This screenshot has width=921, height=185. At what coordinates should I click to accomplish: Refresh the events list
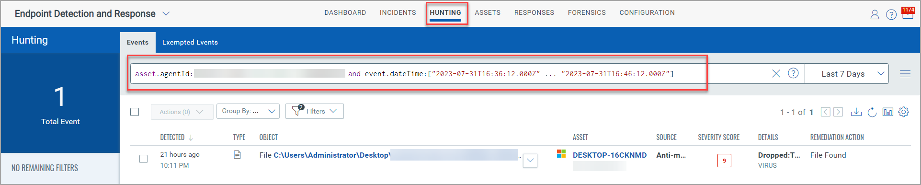(x=872, y=112)
